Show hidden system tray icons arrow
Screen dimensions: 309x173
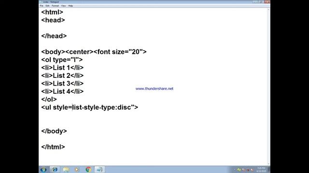pyautogui.click(x=235, y=170)
